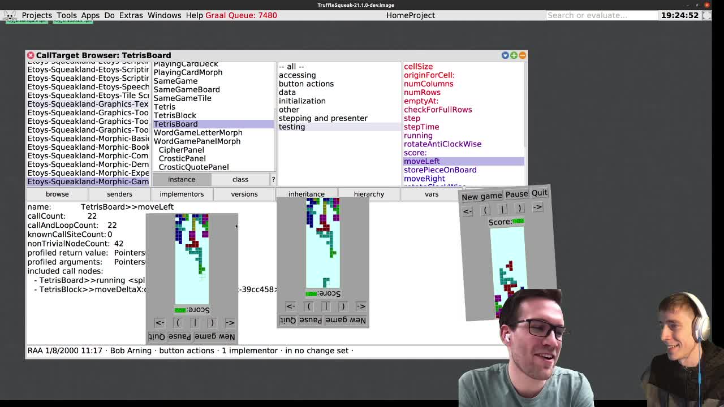Select the accessing protocol
Screen dimensions: 724x407
point(297,75)
